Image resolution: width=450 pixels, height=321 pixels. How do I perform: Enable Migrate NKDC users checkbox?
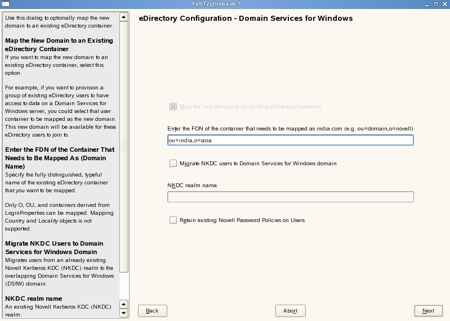pyautogui.click(x=173, y=164)
